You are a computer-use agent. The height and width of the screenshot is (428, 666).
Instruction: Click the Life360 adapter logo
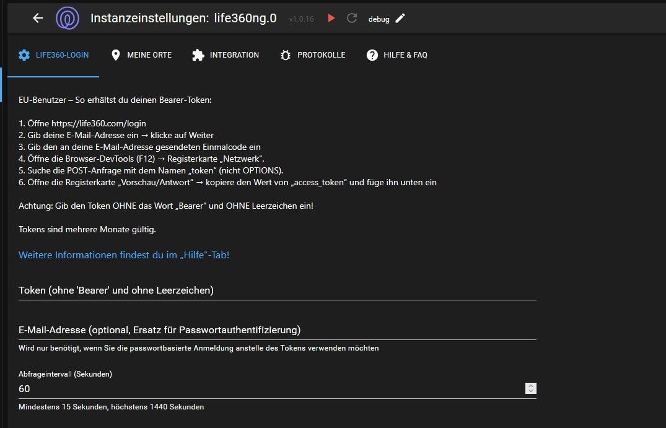[x=68, y=18]
